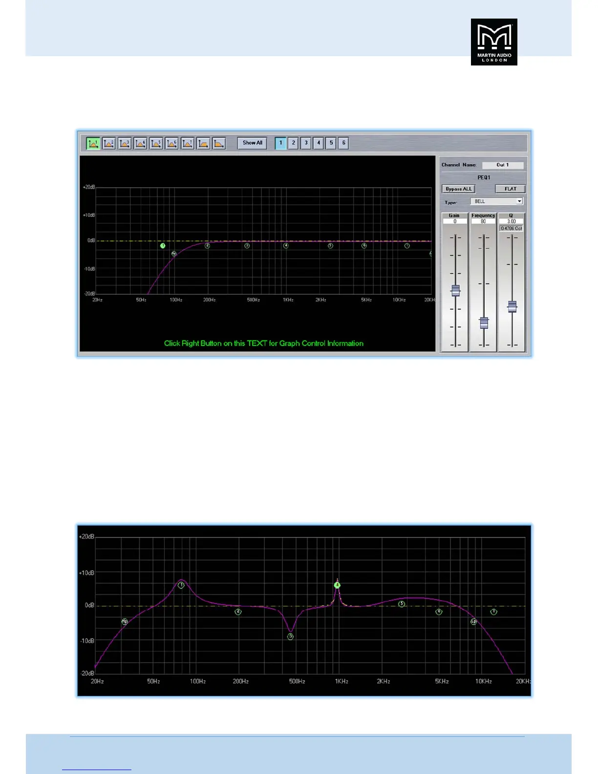Switch to output channel 3
Image resolution: width=598 pixels, height=774 pixels.
click(306, 143)
